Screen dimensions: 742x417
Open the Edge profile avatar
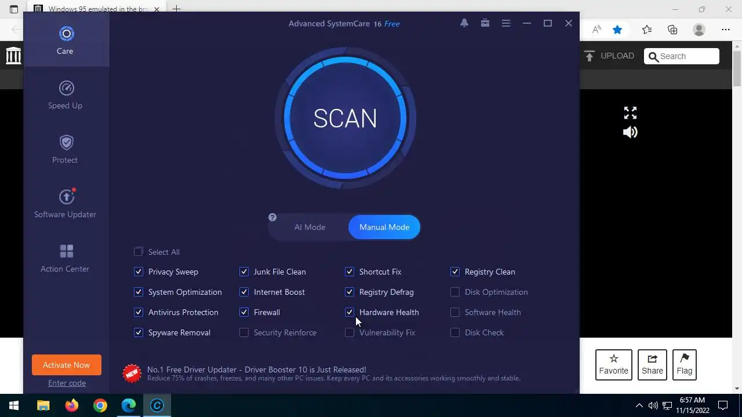[x=699, y=30]
